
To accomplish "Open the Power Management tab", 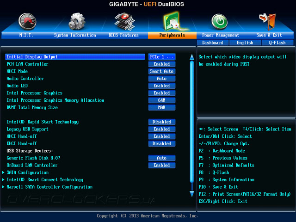I will (221, 35).
